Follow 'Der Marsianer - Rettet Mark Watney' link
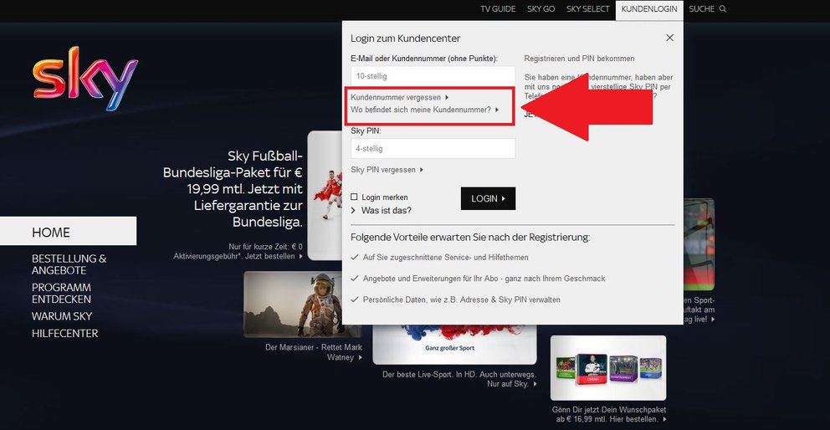Screen dimensions: 830x430 pyautogui.click(x=314, y=352)
